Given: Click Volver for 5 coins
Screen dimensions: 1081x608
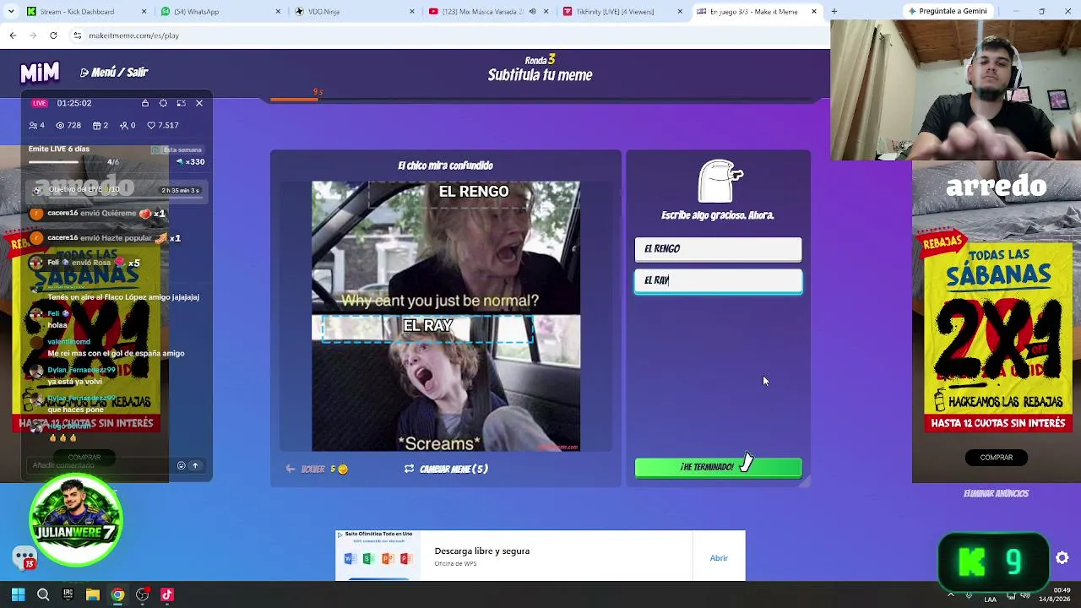Looking at the screenshot, I should (317, 469).
